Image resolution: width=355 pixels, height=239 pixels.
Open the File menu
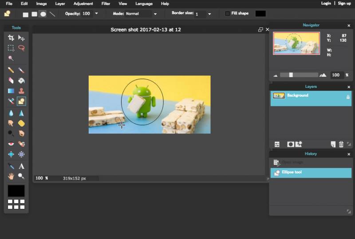pos(9,4)
